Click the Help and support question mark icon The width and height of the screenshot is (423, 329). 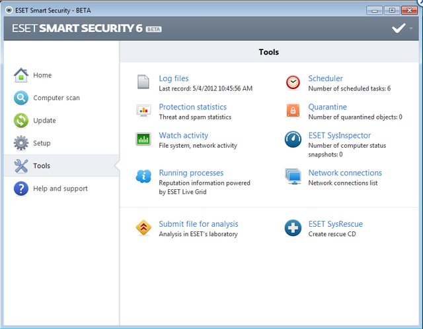click(21, 189)
